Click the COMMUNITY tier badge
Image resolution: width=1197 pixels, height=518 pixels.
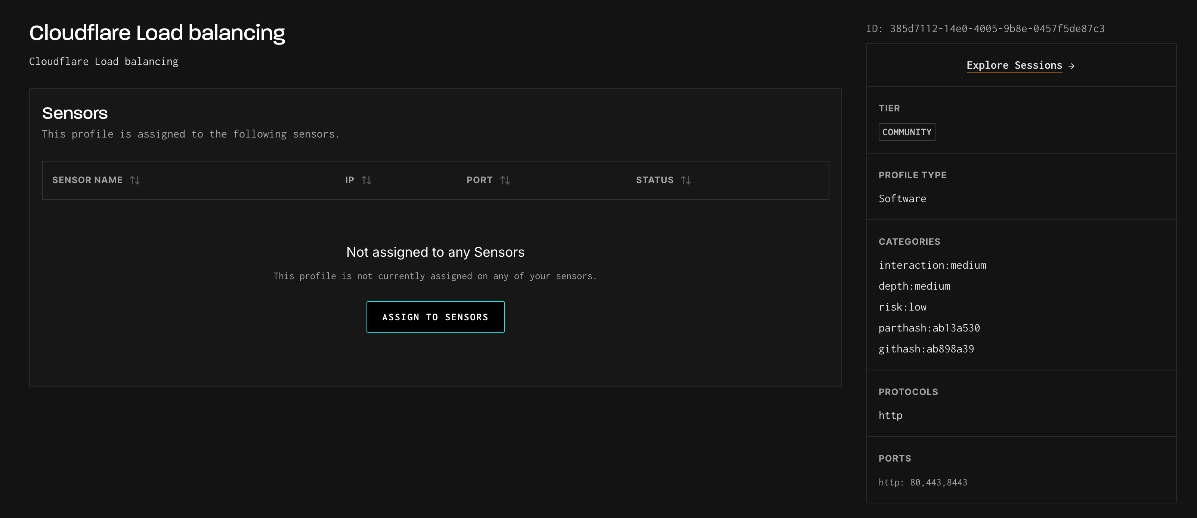(907, 132)
